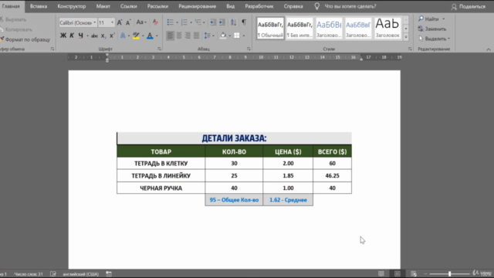Open line spacing options
The width and height of the screenshot is (494, 278).
coord(209,36)
